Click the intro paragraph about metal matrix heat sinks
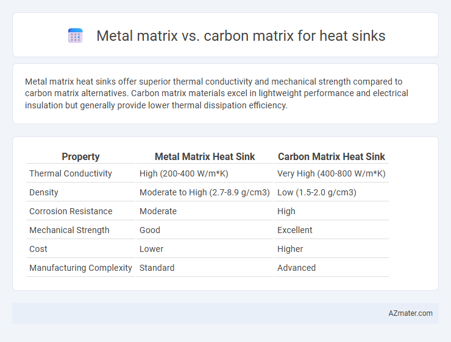The width and height of the screenshot is (451, 342). coord(216,93)
